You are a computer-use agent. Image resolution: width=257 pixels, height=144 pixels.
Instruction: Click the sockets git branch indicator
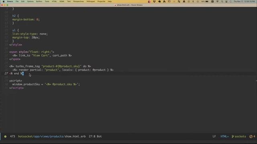pos(239,136)
